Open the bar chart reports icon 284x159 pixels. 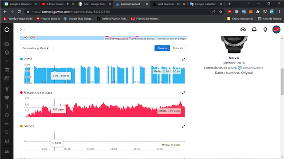[x=7, y=141]
